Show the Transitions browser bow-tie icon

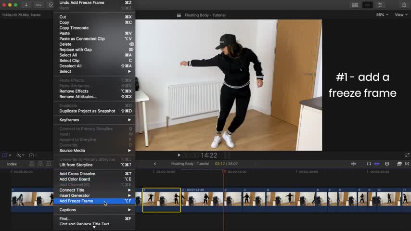point(407,164)
